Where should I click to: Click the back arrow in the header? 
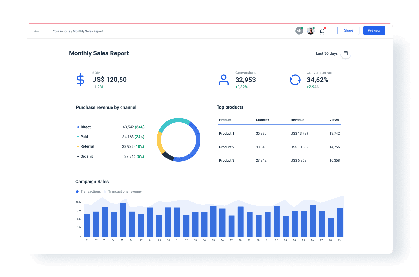[x=36, y=31]
